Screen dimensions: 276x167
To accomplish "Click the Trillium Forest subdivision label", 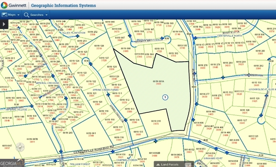I will point(80,164).
